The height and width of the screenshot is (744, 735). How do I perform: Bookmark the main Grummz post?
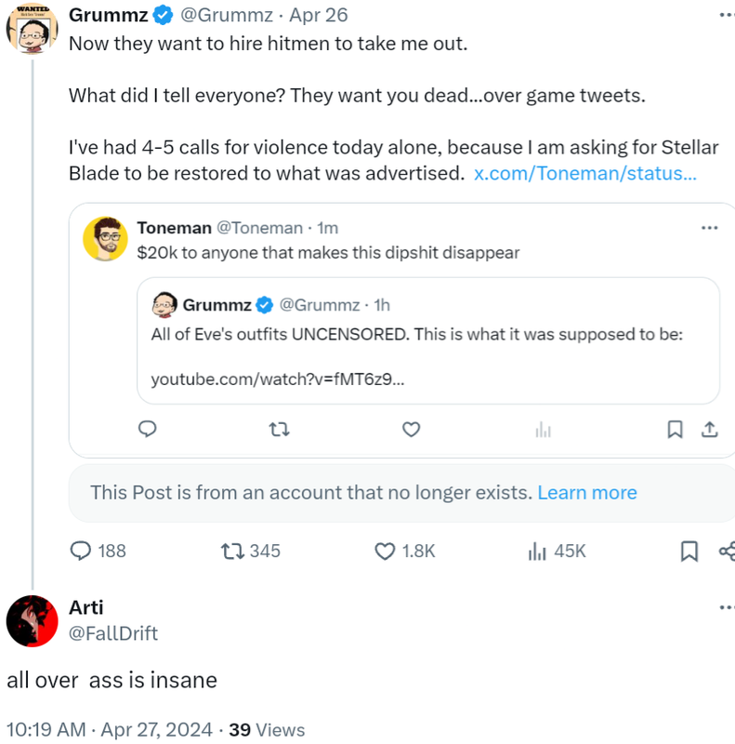[689, 551]
